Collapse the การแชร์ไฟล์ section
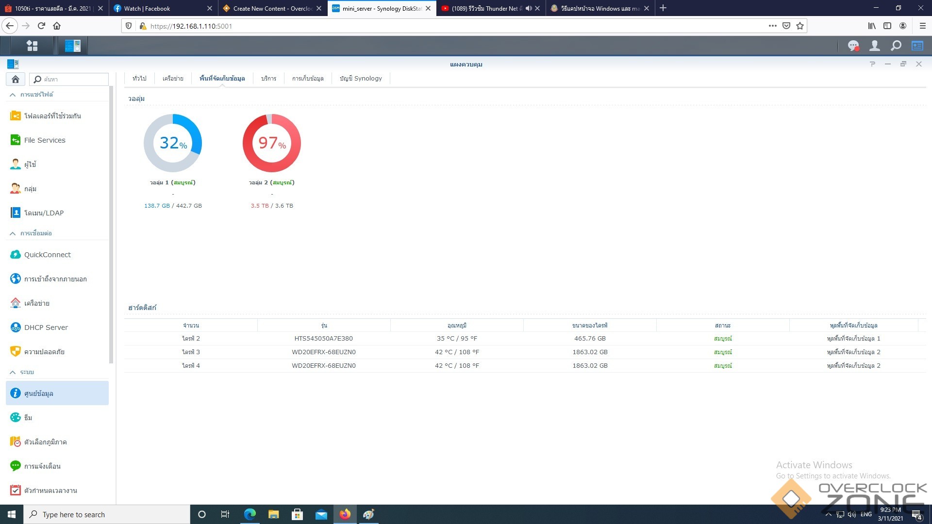This screenshot has width=932, height=524. pos(13,95)
